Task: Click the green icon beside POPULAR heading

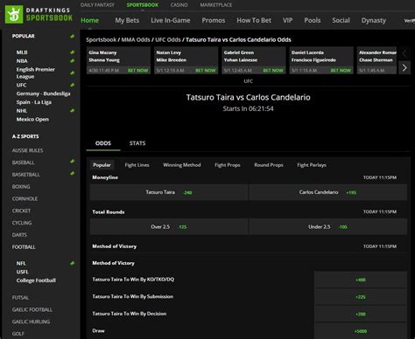Action: click(x=73, y=36)
